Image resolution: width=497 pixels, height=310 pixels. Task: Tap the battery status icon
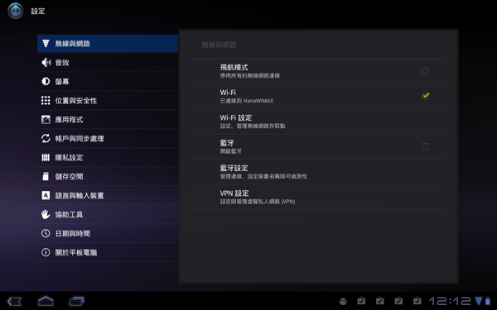click(488, 301)
